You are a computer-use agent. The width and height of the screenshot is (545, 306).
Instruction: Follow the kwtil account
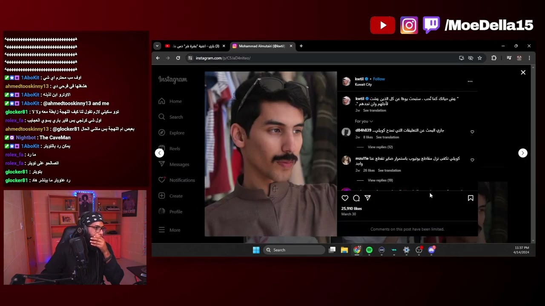pos(379,79)
